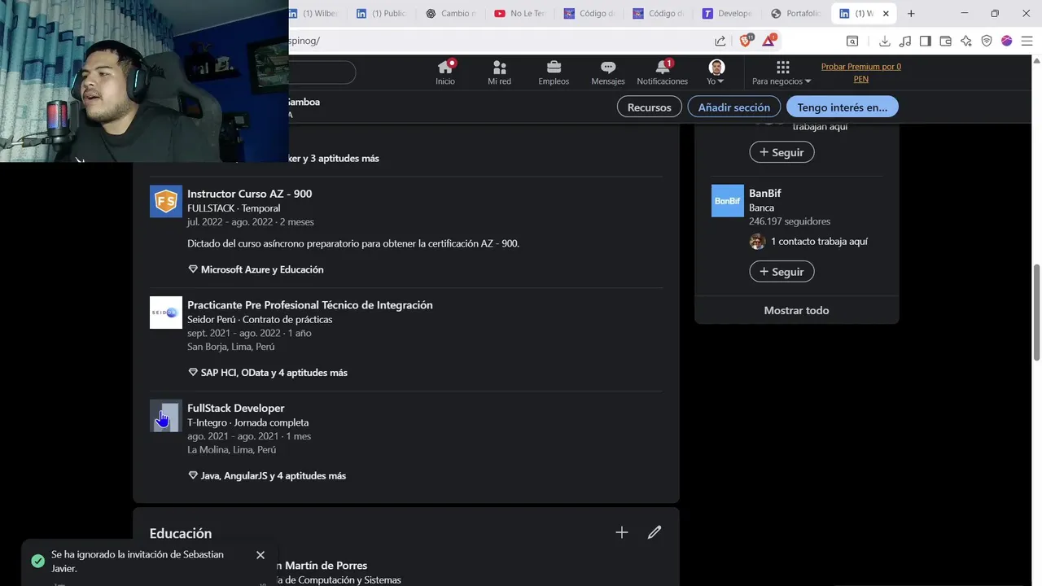Click Seguir button above BanBif
Viewport: 1042px width, 586px height.
tap(781, 152)
